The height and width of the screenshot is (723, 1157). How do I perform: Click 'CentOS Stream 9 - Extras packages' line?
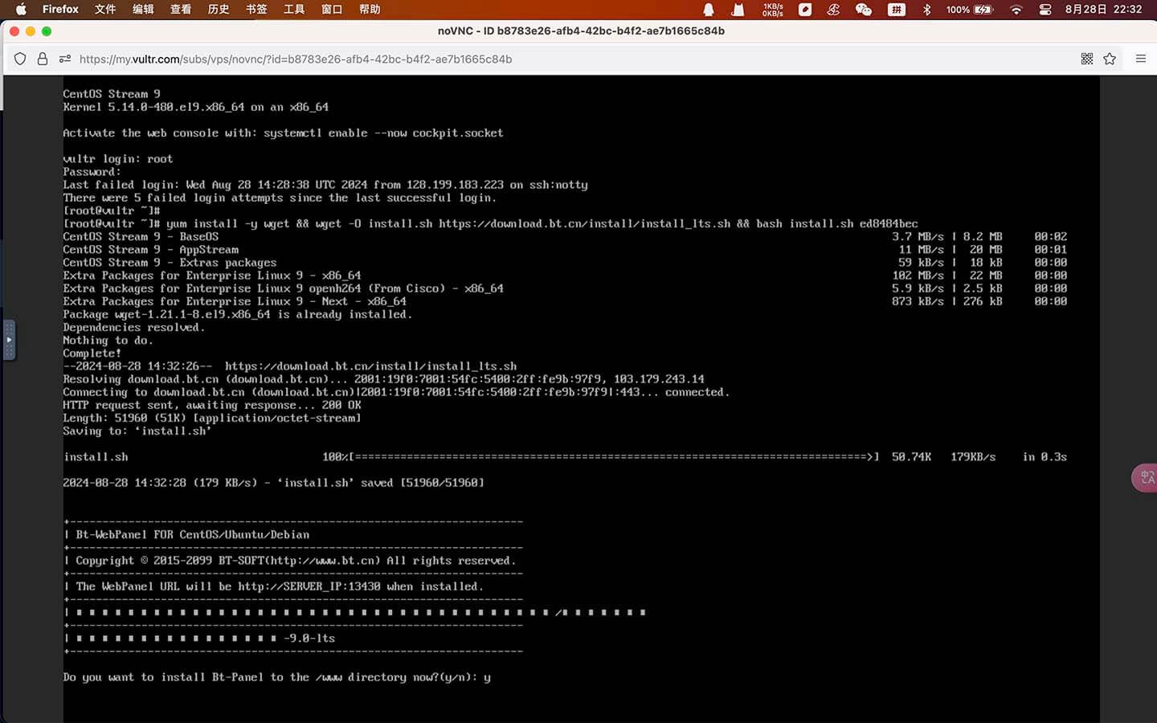(170, 263)
